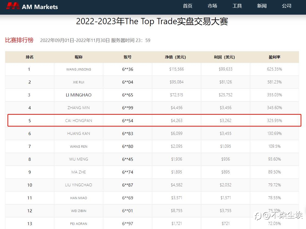Click profit rate 89.50%
Viewport: 306px width, 229px height.
(275, 172)
